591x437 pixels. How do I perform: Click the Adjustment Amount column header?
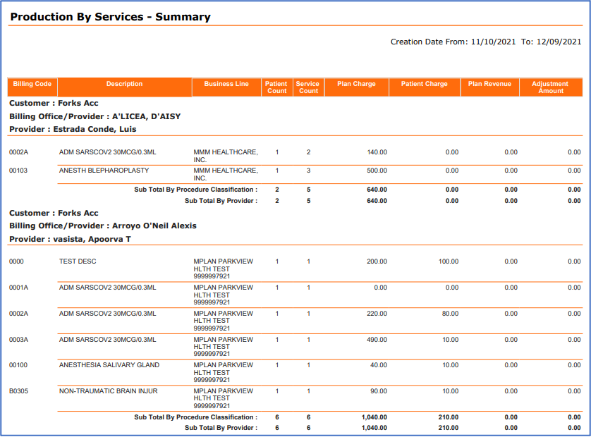point(551,87)
